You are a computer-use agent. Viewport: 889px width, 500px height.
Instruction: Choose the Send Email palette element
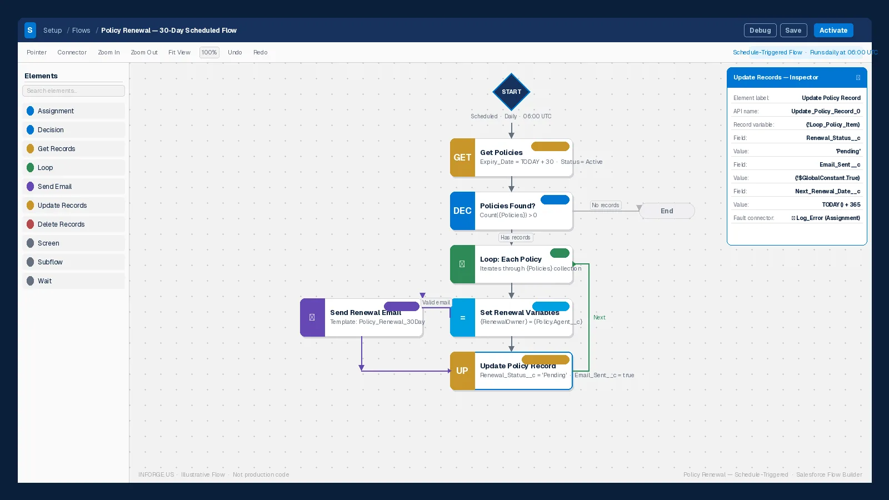pos(74,187)
